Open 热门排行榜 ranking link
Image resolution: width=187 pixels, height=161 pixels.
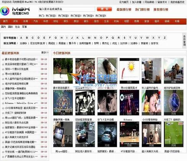(x=142, y=10)
